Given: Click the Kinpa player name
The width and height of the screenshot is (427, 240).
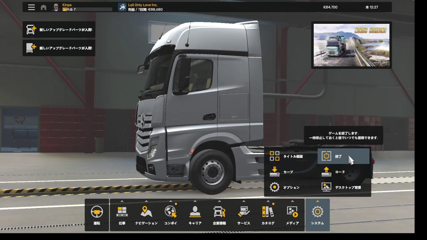Looking at the screenshot, I should [x=67, y=5].
